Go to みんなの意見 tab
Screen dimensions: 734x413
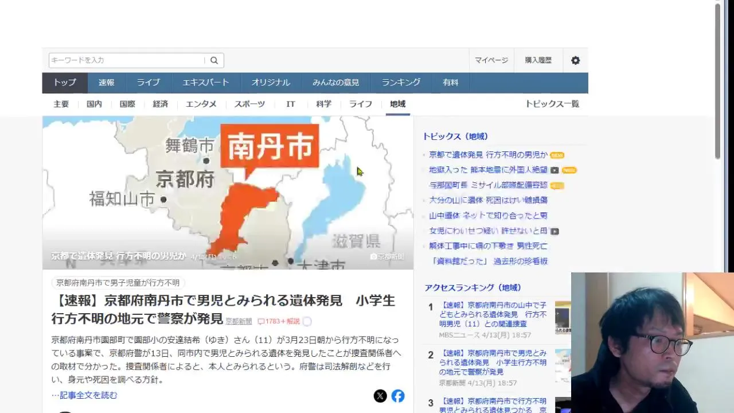335,83
